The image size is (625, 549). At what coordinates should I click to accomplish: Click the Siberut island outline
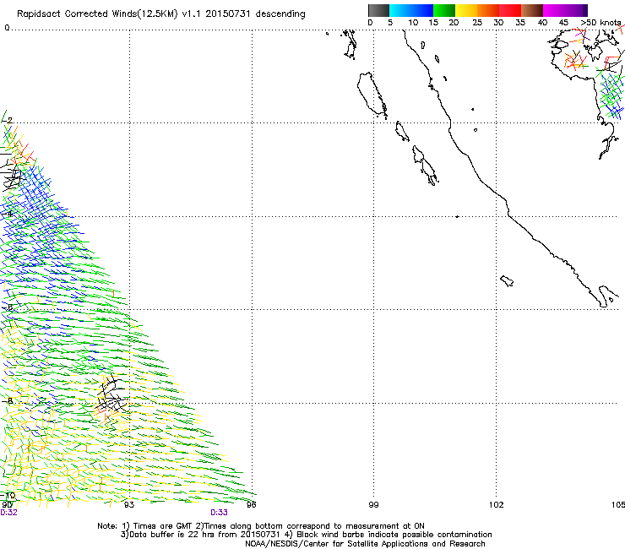click(372, 95)
